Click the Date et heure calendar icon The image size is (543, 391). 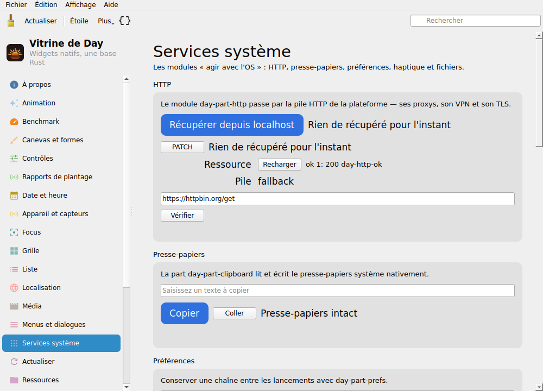tap(14, 195)
